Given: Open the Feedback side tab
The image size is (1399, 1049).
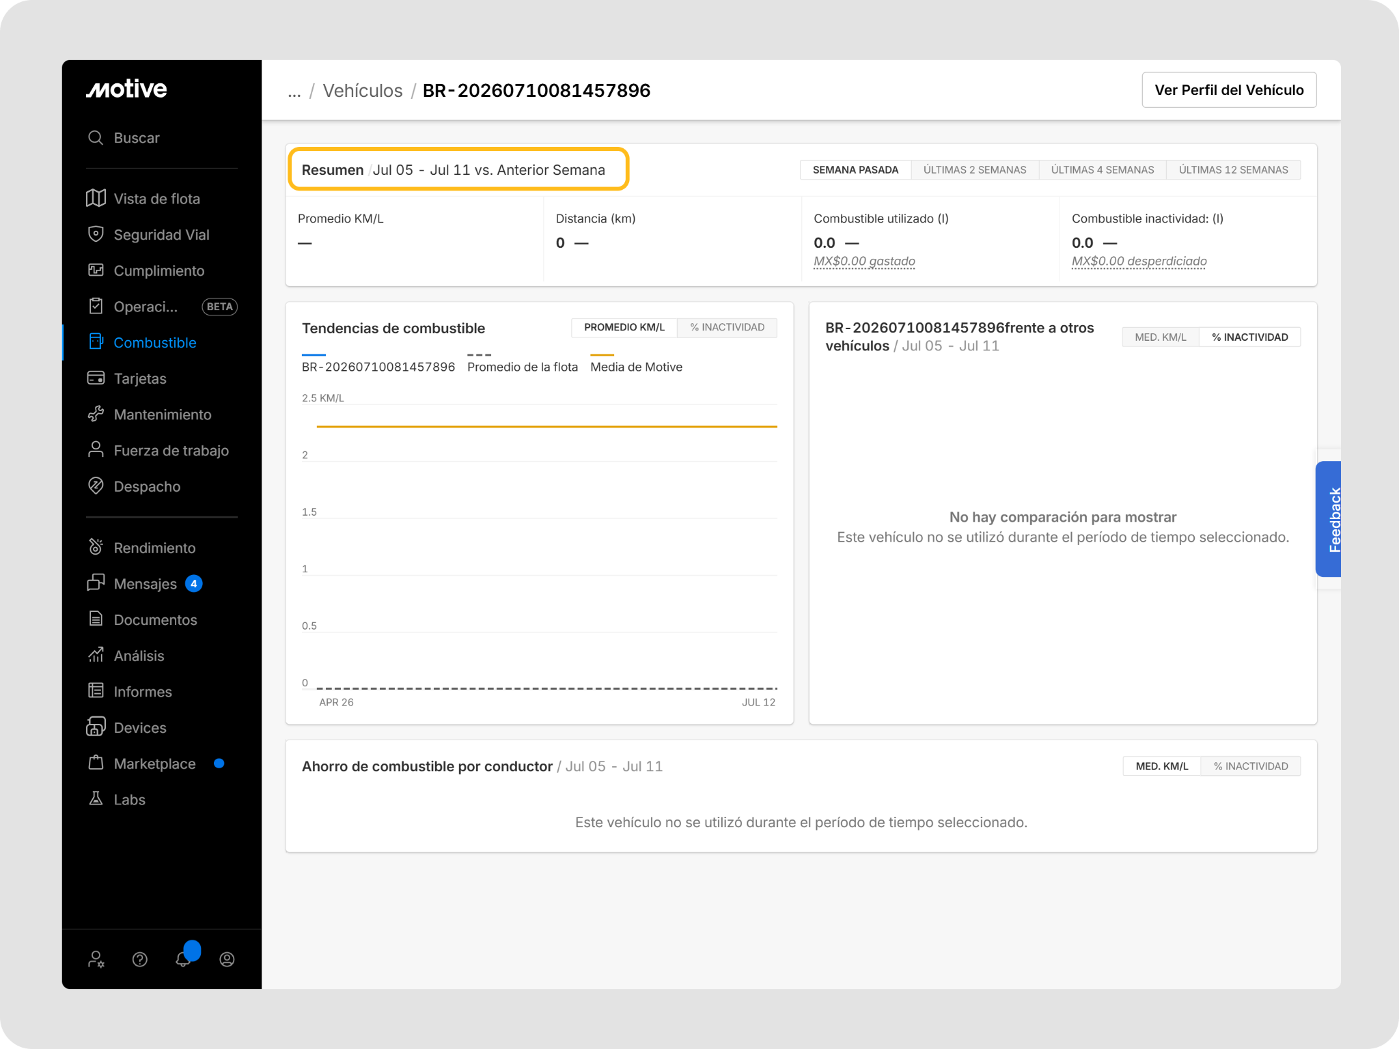Looking at the screenshot, I should (1329, 519).
